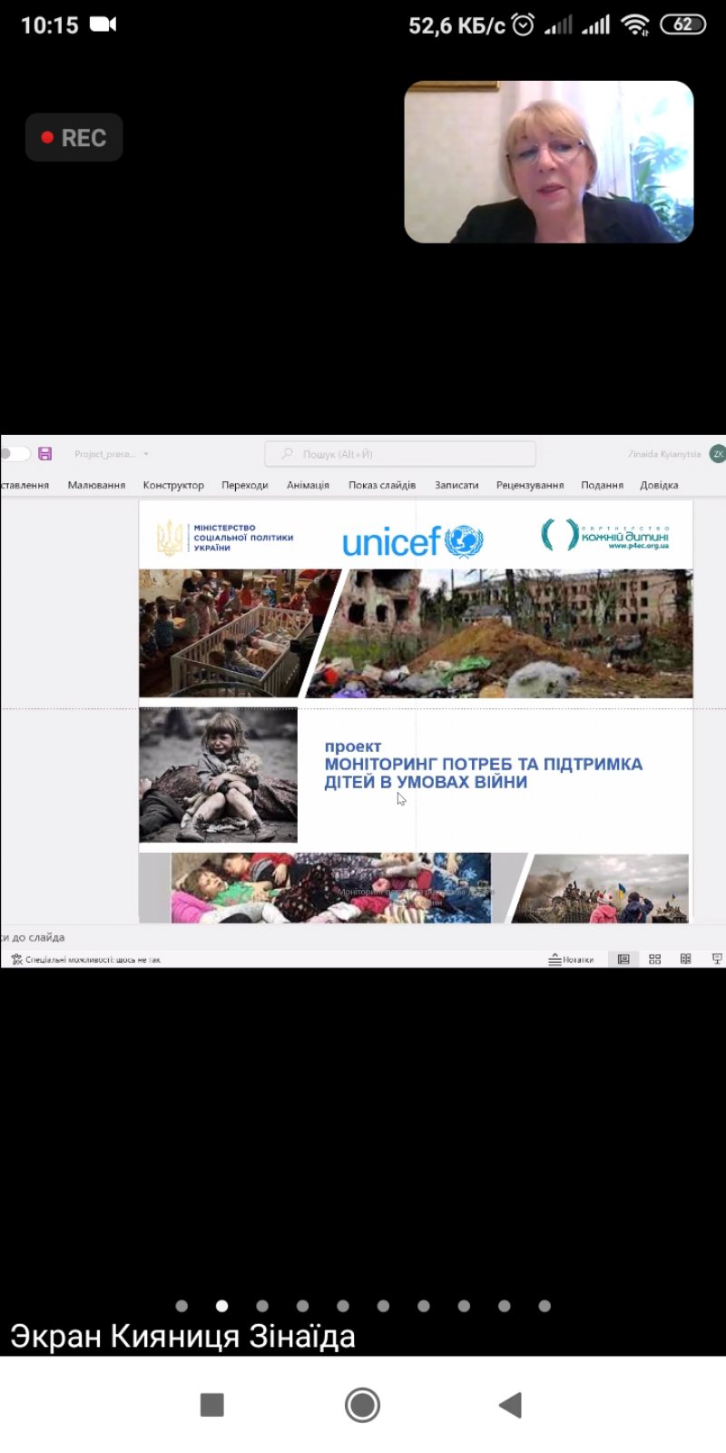Tap the Android home circle button
The image size is (726, 1453).
(362, 1405)
